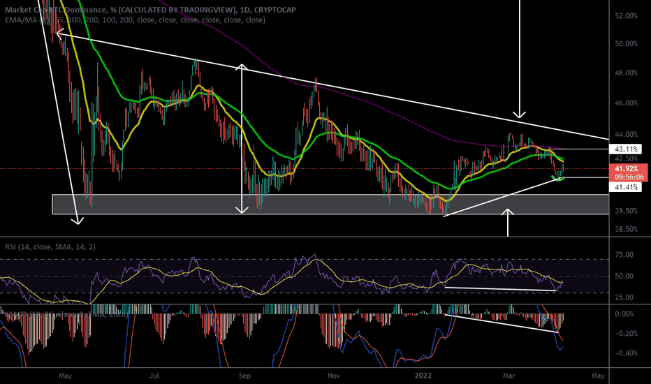Viewport: 651px width, 384px height.
Task: Click the −0.40 MACD axis value
Action: point(626,353)
